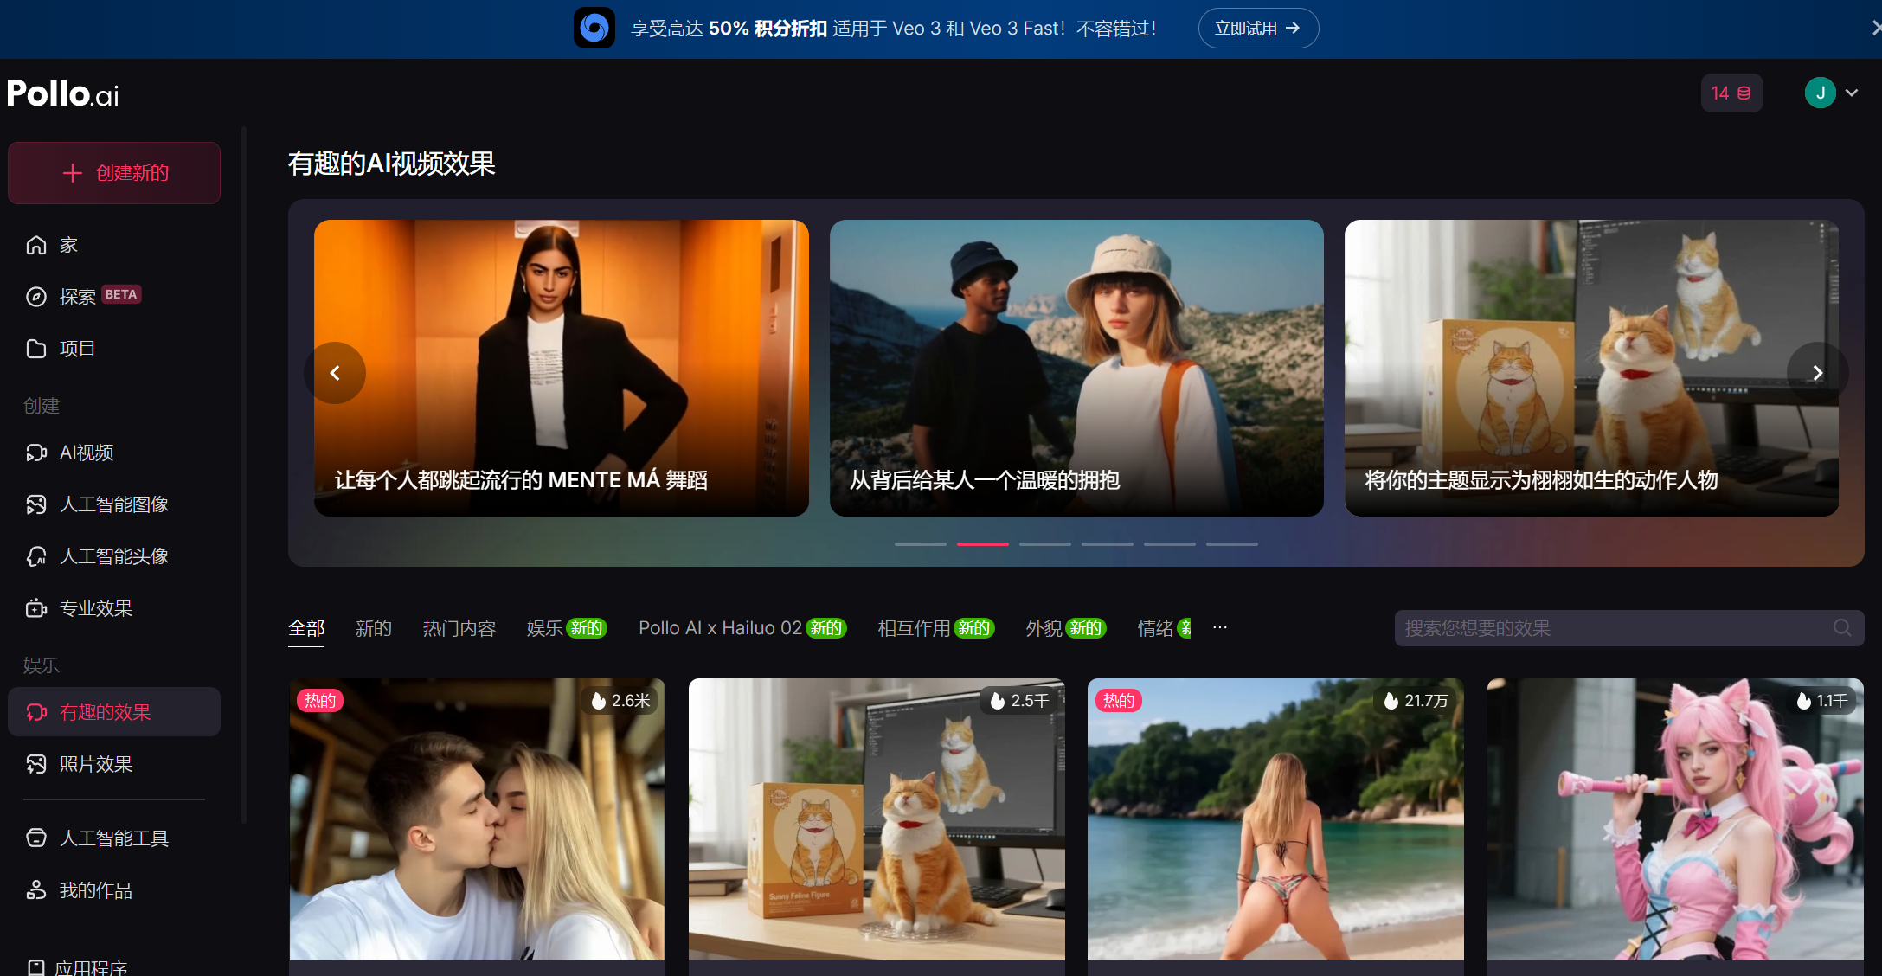Open 探索 BETA in the sidebar

(x=114, y=297)
